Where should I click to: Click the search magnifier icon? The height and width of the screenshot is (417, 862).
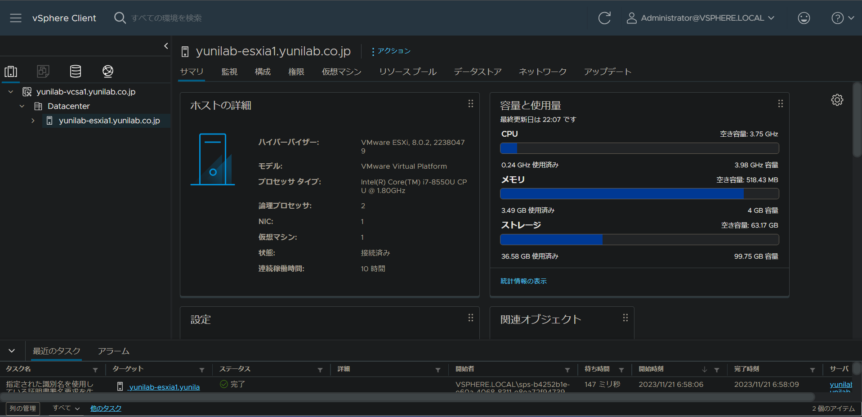pos(120,18)
